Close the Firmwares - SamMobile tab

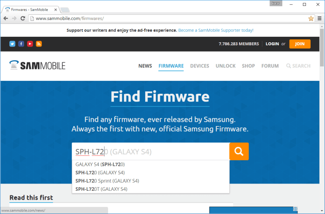click(x=55, y=10)
